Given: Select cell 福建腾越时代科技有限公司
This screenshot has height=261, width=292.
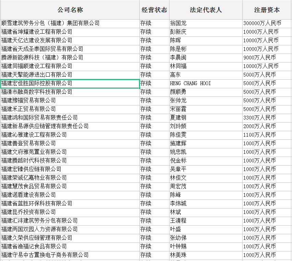Looking at the screenshot, I should [x=70, y=161].
